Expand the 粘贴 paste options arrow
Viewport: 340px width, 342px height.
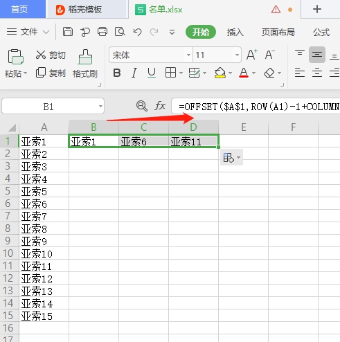tap(25, 73)
